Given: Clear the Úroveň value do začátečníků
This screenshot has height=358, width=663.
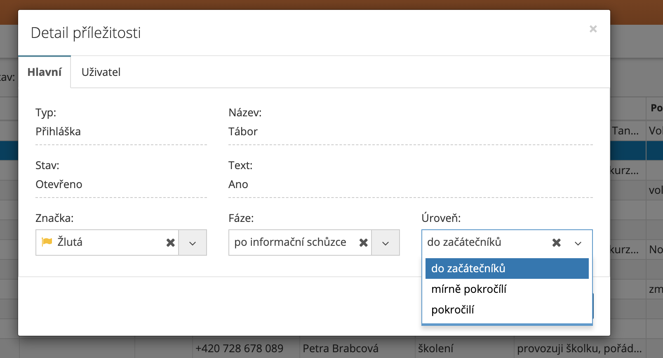Looking at the screenshot, I should coord(556,243).
